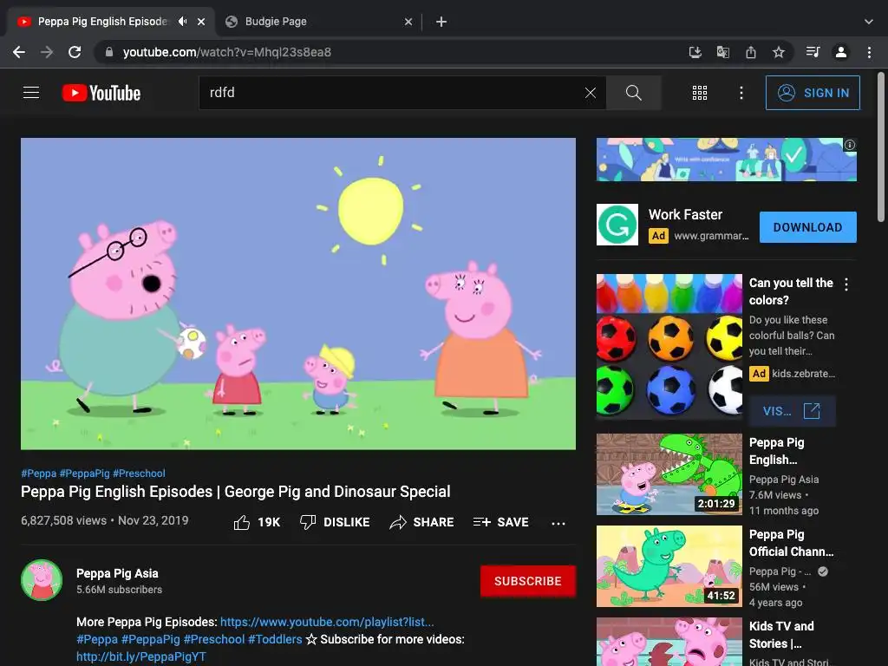Image resolution: width=888 pixels, height=666 pixels.
Task: Reload the YouTube page
Action: point(75,52)
